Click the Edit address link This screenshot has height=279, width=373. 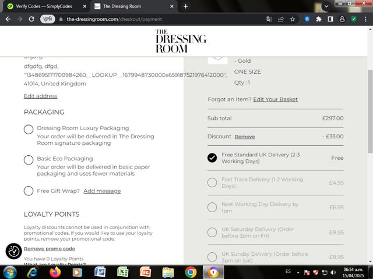[40, 96]
